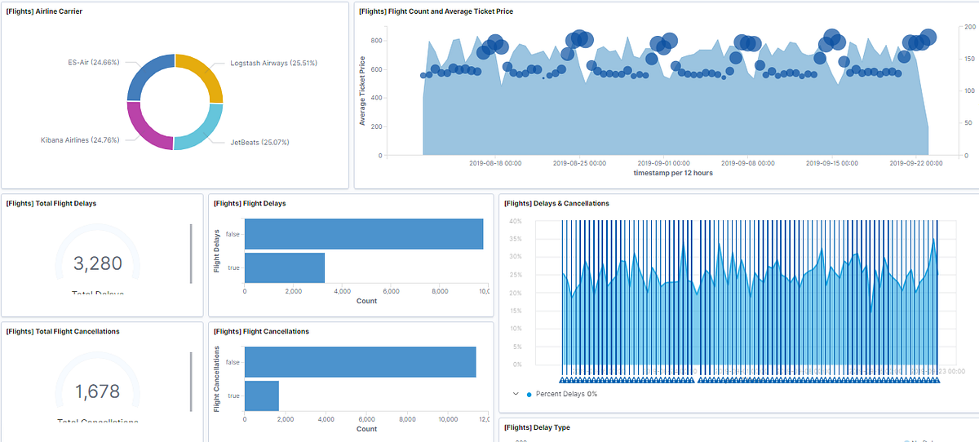Click the scrollbar in Total Flight Delays panel
Image resolution: width=979 pixels, height=442 pixels.
point(191,254)
